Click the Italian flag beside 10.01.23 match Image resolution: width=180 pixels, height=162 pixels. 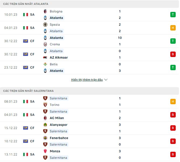(x=26, y=15)
